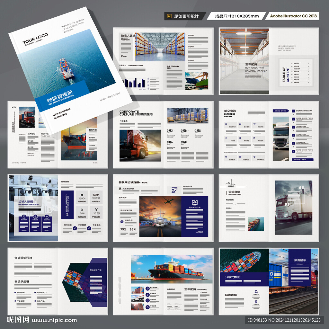Click the medal icon above 36.8%
The width and height of the screenshot is (329, 329).
click(x=96, y=209)
